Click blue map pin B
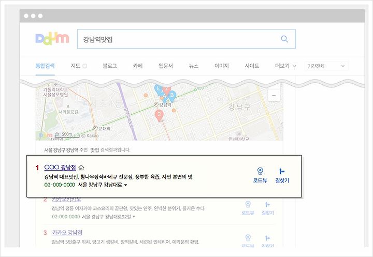Image resolution: width=373 pixels, height=257 pixels. [x=172, y=96]
